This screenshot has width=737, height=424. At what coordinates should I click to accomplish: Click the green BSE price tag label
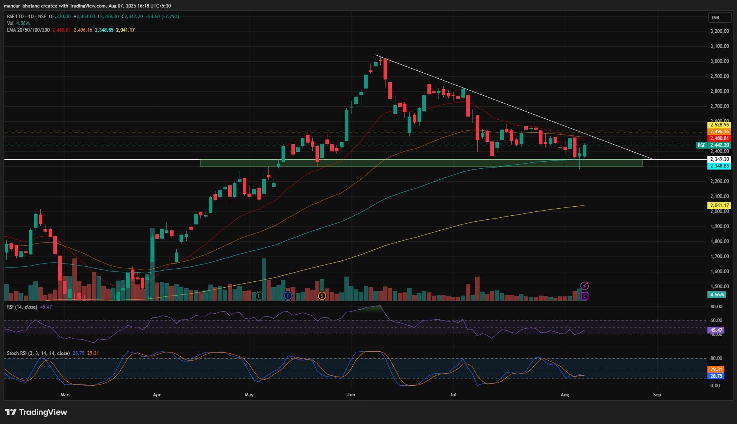(x=701, y=145)
